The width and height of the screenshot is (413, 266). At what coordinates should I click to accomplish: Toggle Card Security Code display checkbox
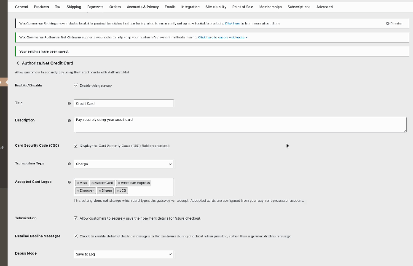75,145
